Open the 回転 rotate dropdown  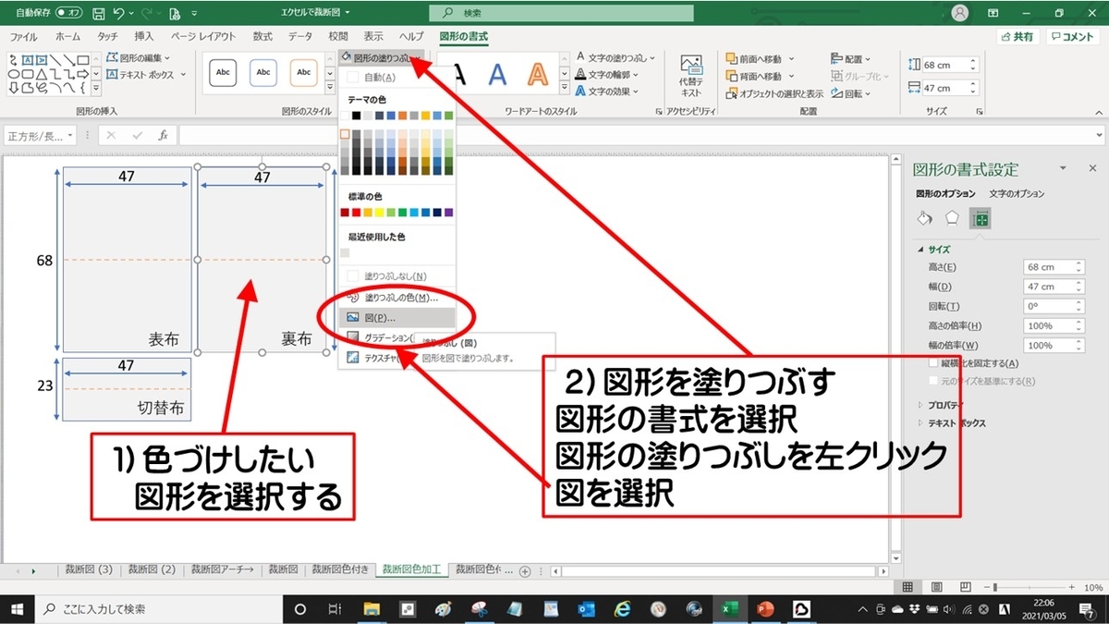(850, 93)
